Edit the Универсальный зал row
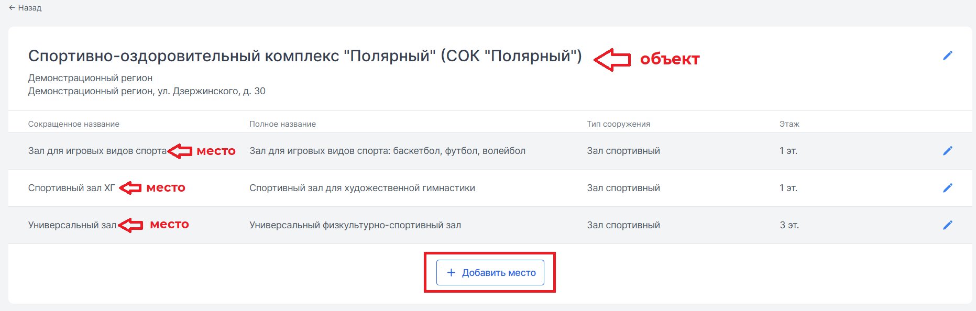The width and height of the screenshot is (976, 311). (x=947, y=225)
